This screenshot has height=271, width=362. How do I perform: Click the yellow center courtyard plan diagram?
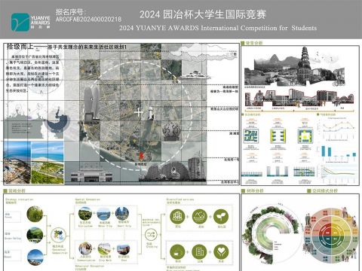pos(305,136)
